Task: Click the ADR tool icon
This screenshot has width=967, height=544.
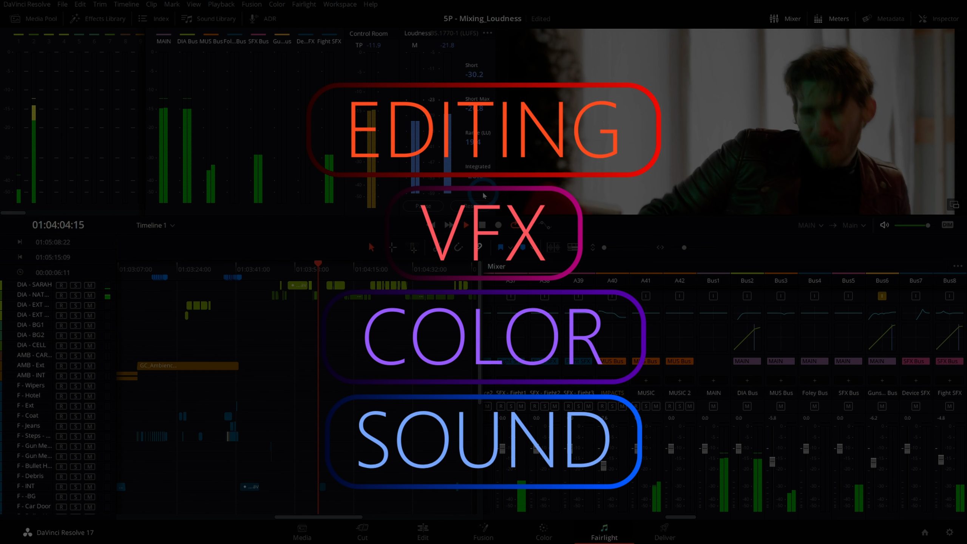Action: click(x=254, y=18)
